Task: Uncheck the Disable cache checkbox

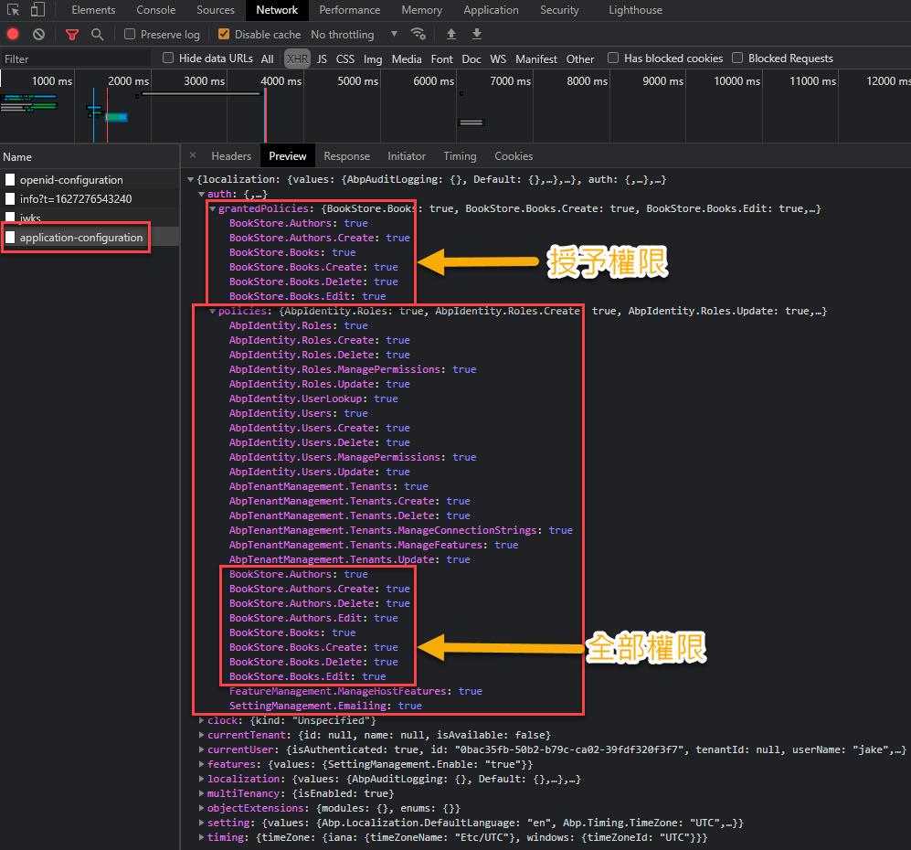Action: pos(224,35)
